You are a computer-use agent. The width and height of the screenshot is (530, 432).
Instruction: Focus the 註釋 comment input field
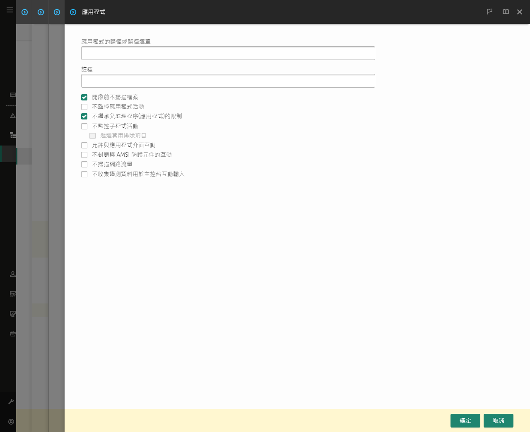click(228, 81)
